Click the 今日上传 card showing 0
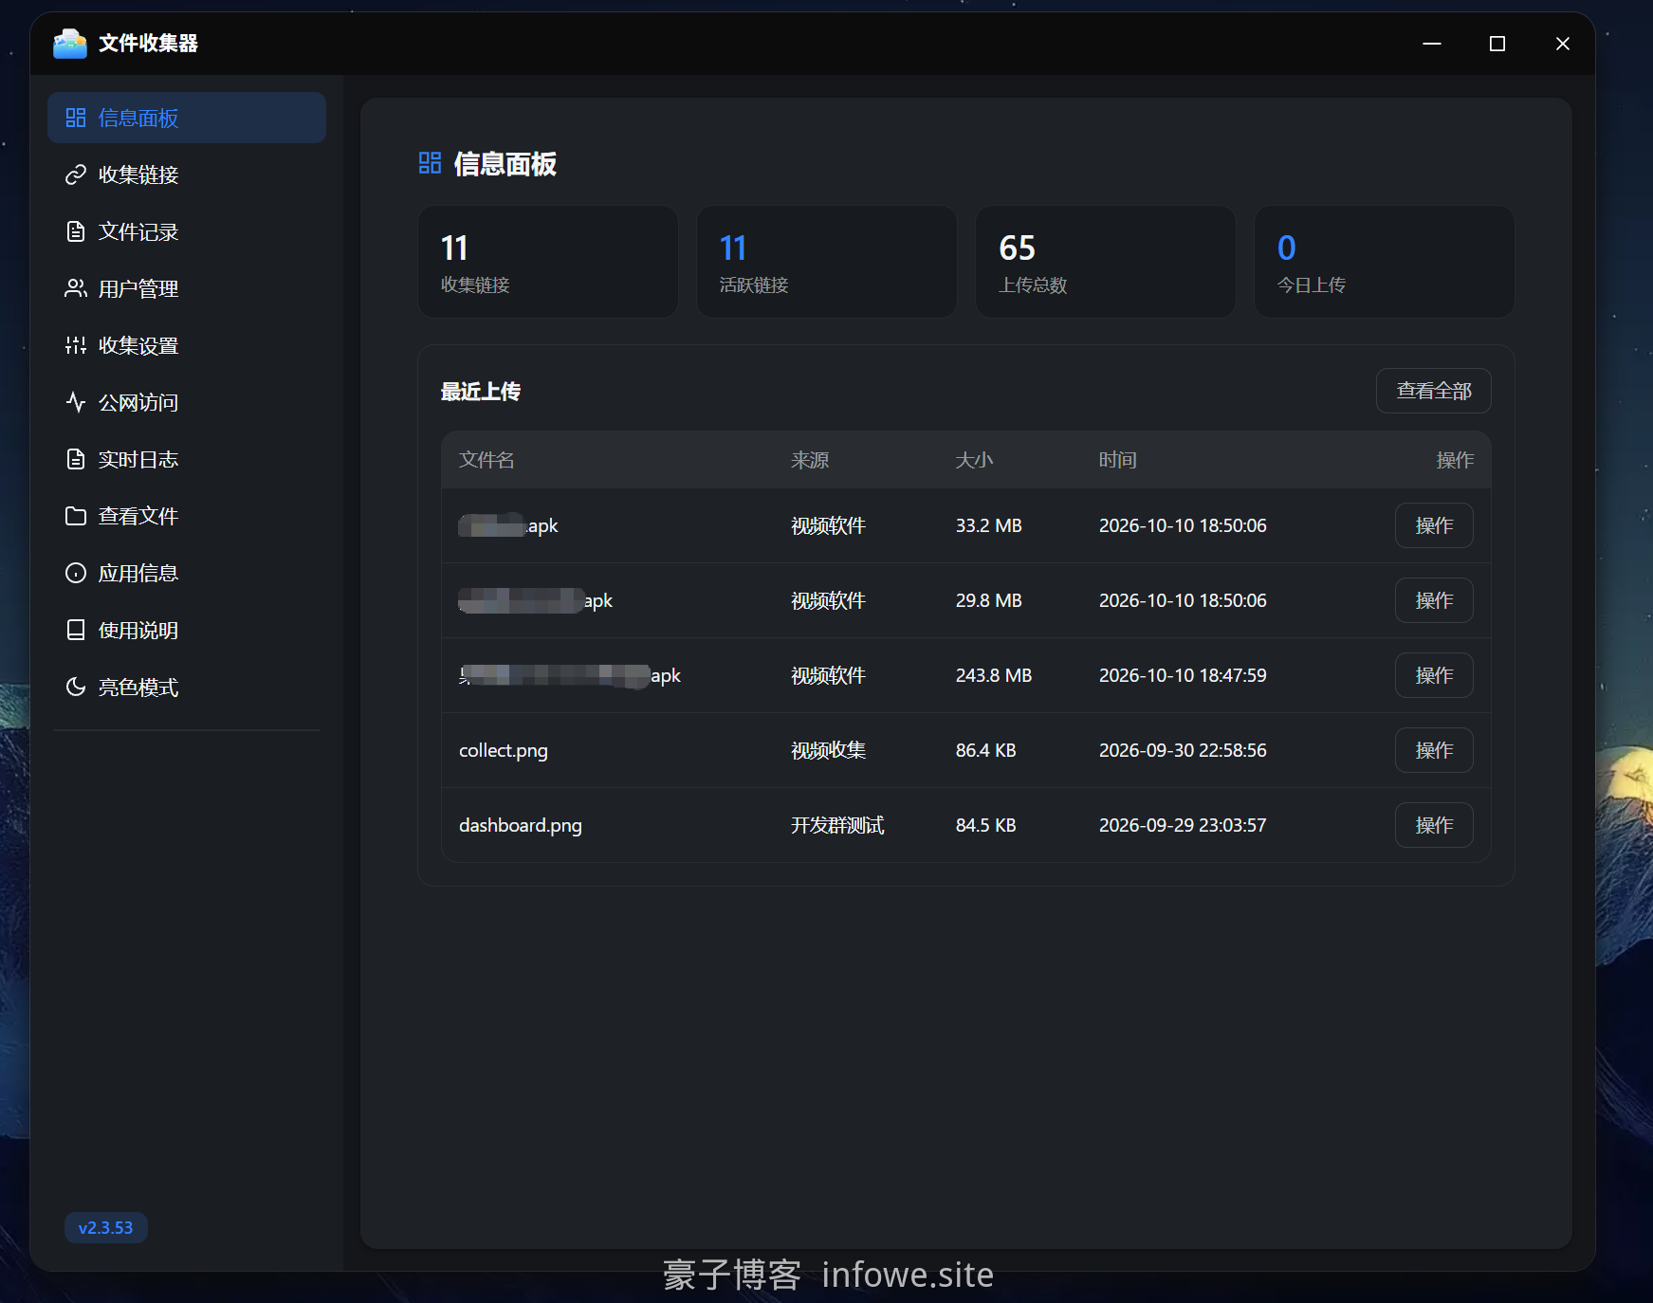Viewport: 1653px width, 1303px height. [1385, 262]
